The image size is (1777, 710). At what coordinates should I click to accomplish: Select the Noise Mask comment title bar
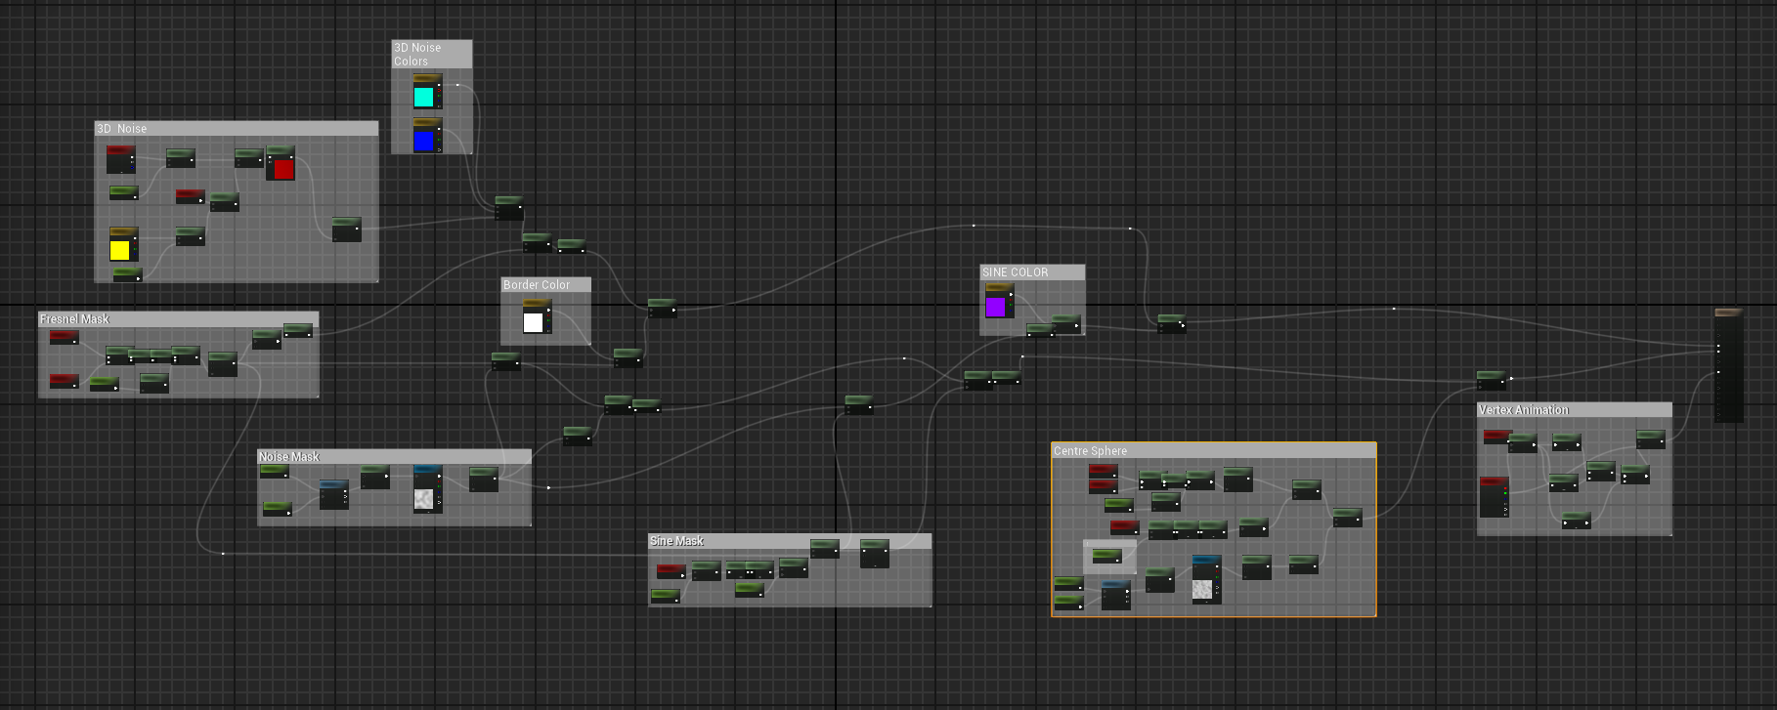pyautogui.click(x=393, y=456)
